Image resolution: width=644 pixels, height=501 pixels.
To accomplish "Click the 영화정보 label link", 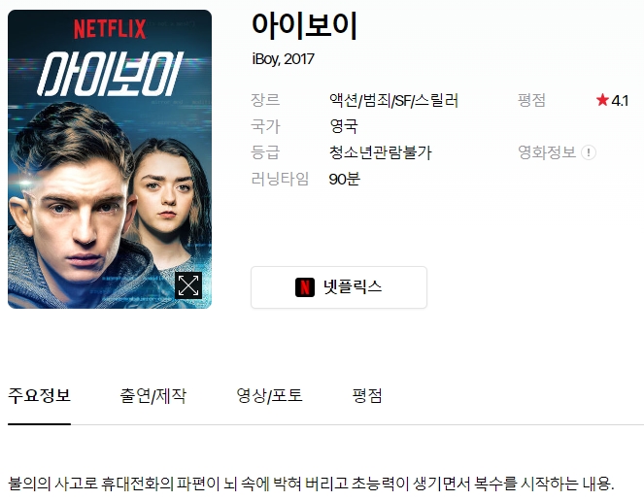I will pos(547,152).
